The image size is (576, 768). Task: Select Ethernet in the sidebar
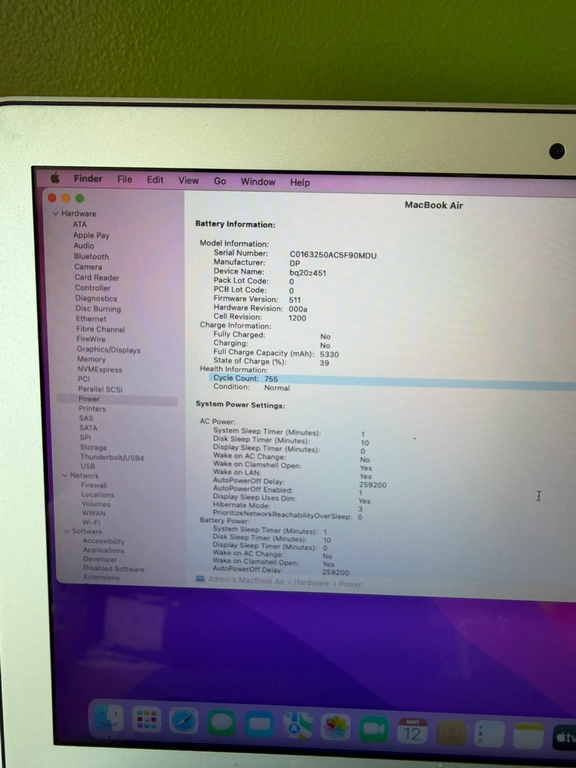(x=91, y=319)
